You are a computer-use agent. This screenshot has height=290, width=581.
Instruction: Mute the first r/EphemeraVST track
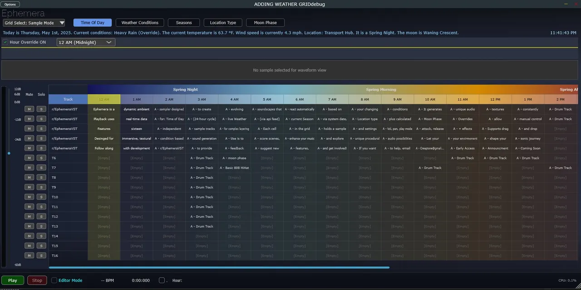(29, 109)
